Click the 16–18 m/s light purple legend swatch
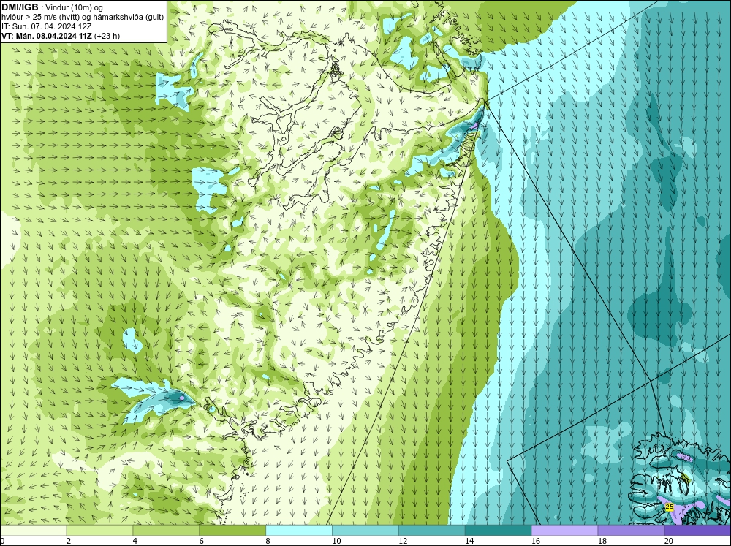731x546 pixels. coord(564,531)
